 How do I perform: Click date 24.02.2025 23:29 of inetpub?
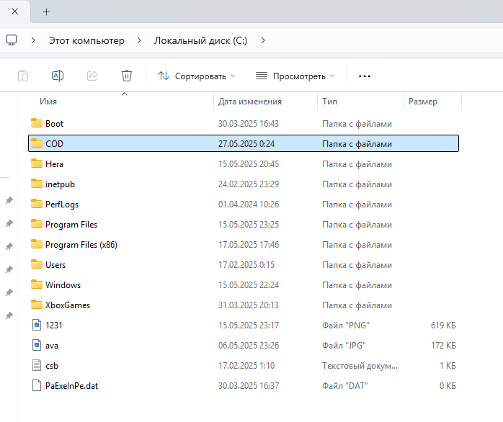[x=249, y=184]
